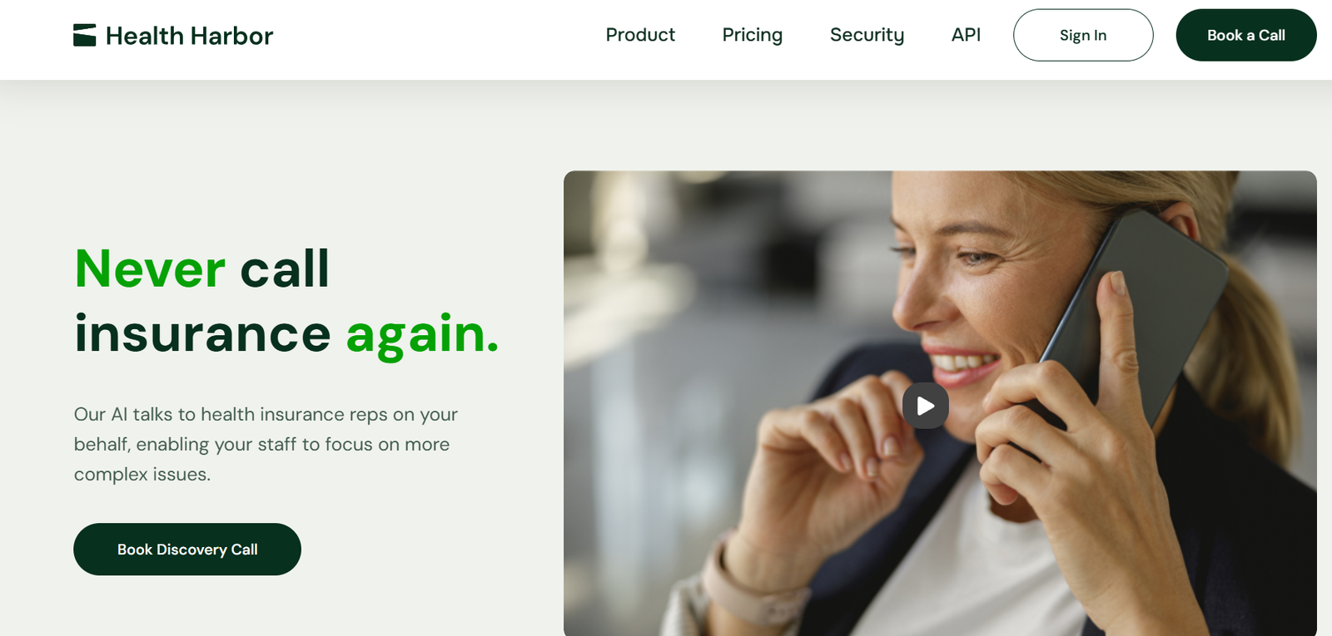Select API in the navigation bar
Image resolution: width=1332 pixels, height=636 pixels.
coord(966,35)
